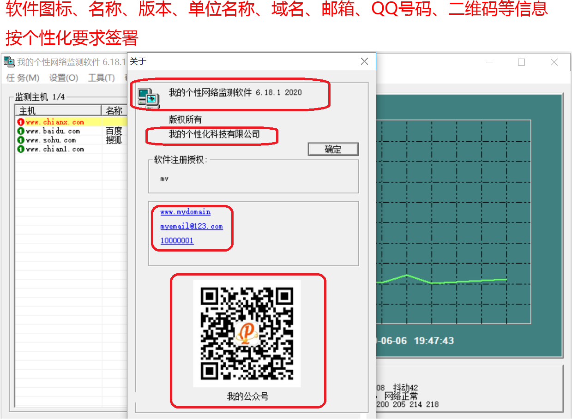
Task: Open the 任务(M) menu
Action: 23,78
